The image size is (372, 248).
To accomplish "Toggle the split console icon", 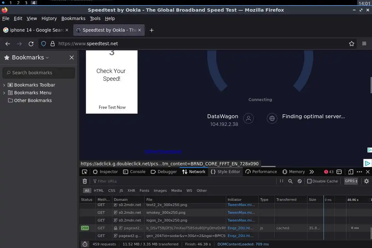I will click(339, 172).
